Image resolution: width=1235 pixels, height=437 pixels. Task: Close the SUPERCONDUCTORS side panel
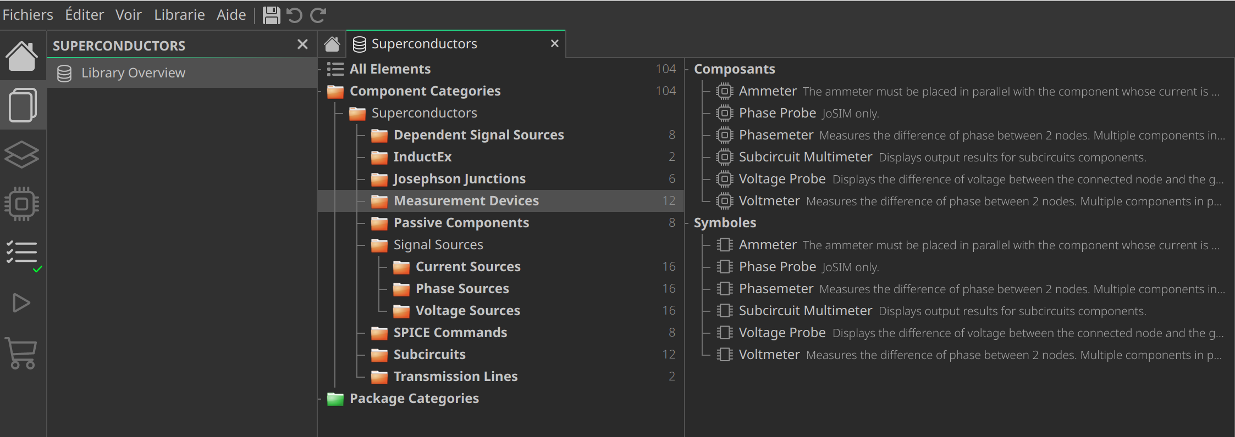[x=302, y=44]
